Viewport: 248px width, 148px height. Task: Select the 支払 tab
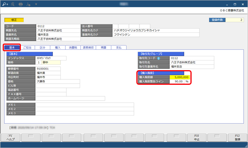pos(119,47)
